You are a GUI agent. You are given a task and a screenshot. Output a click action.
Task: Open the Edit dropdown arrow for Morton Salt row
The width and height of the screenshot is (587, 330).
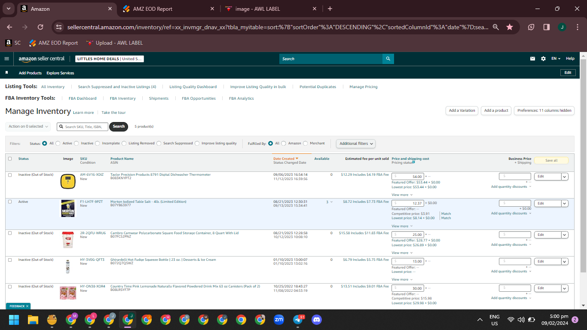565,203
